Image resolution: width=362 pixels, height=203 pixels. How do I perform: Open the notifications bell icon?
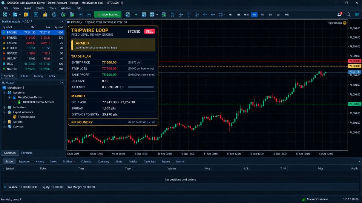[x=339, y=15]
